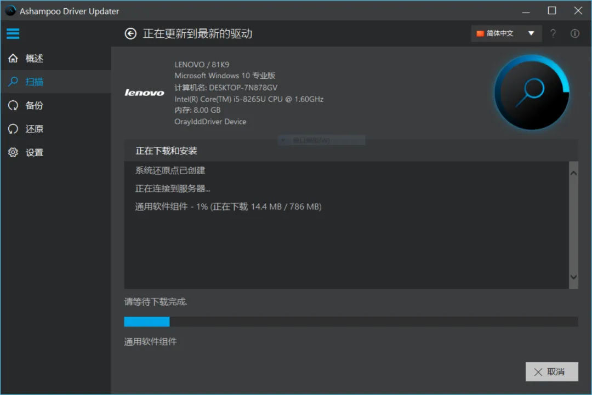Click the 内存: 8.00 GB line

coord(197,110)
